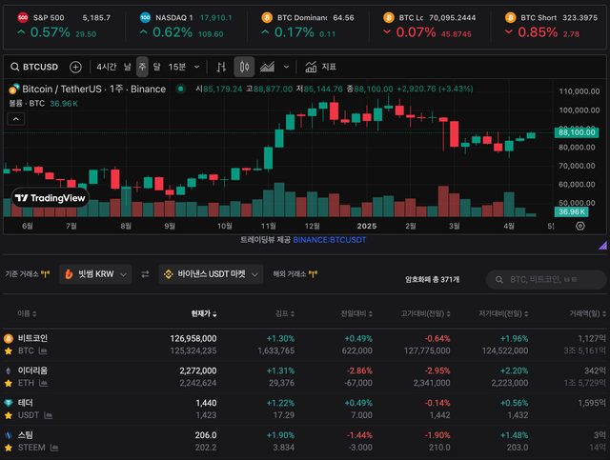The height and width of the screenshot is (460, 610).
Task: Expand the chart style dropdown arrow
Action: pyautogui.click(x=286, y=67)
